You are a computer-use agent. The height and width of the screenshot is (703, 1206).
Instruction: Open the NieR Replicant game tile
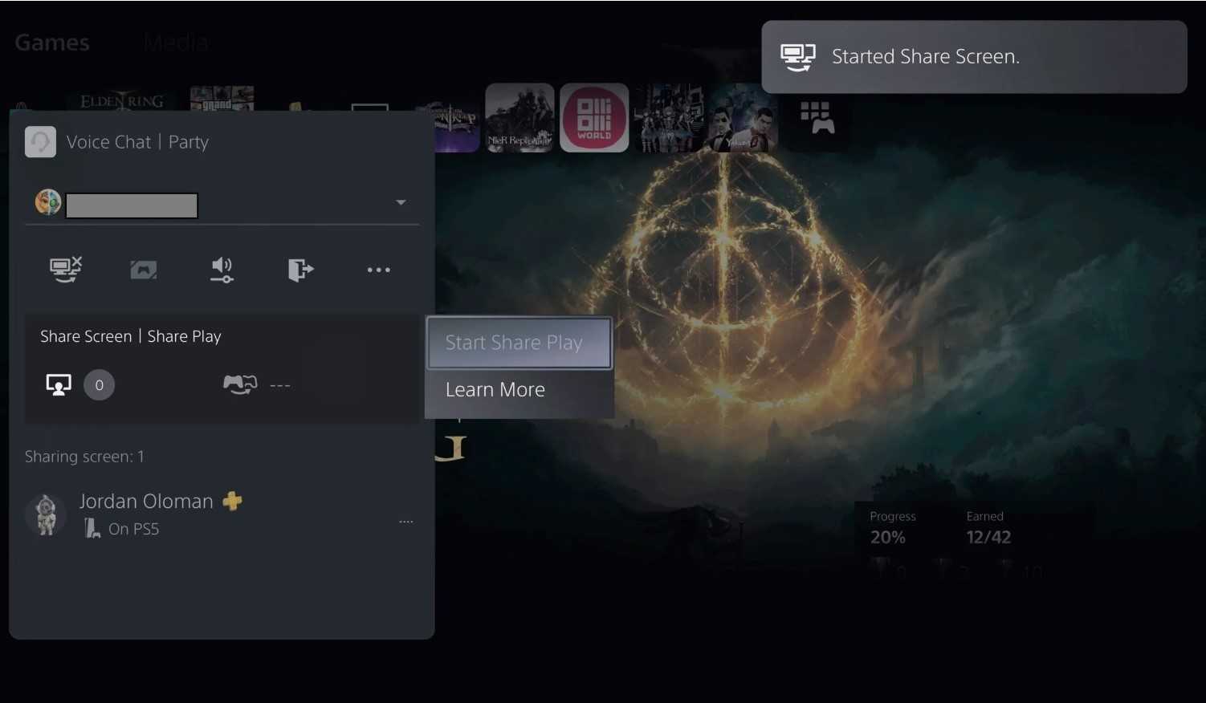(519, 117)
